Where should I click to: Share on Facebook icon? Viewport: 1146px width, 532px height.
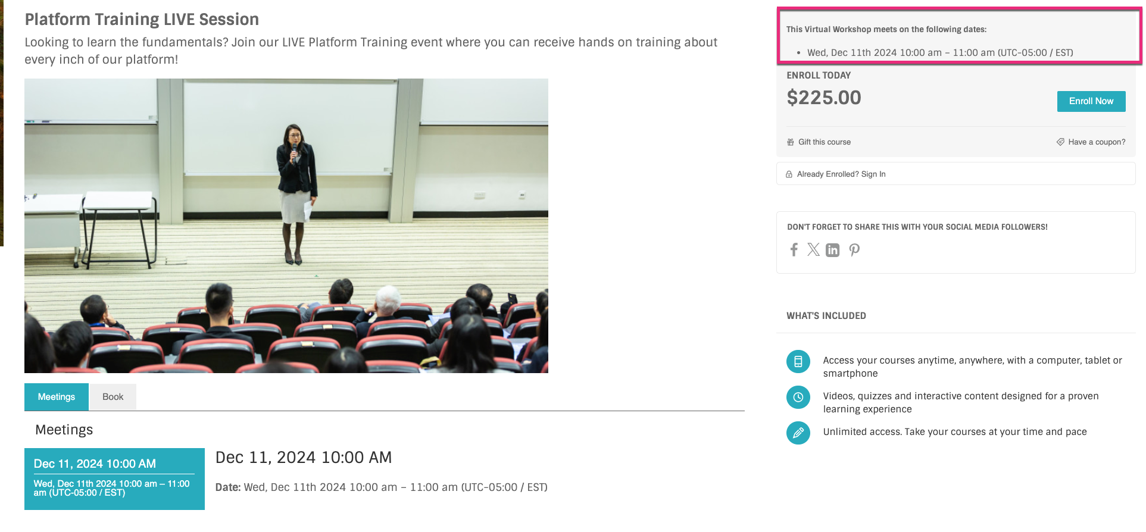[794, 249]
